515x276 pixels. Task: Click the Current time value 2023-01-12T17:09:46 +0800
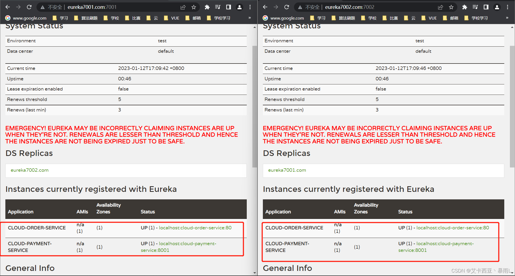click(409, 68)
